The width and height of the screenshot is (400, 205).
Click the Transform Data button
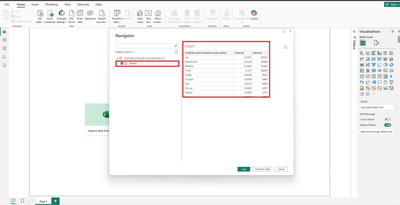[x=262, y=169]
